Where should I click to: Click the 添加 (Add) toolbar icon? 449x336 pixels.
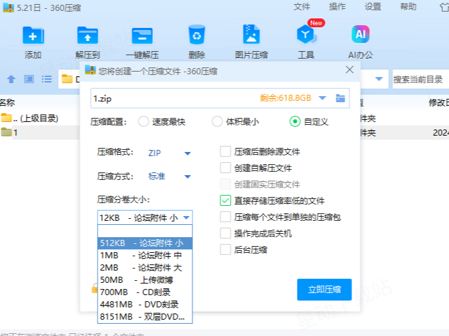tap(33, 35)
